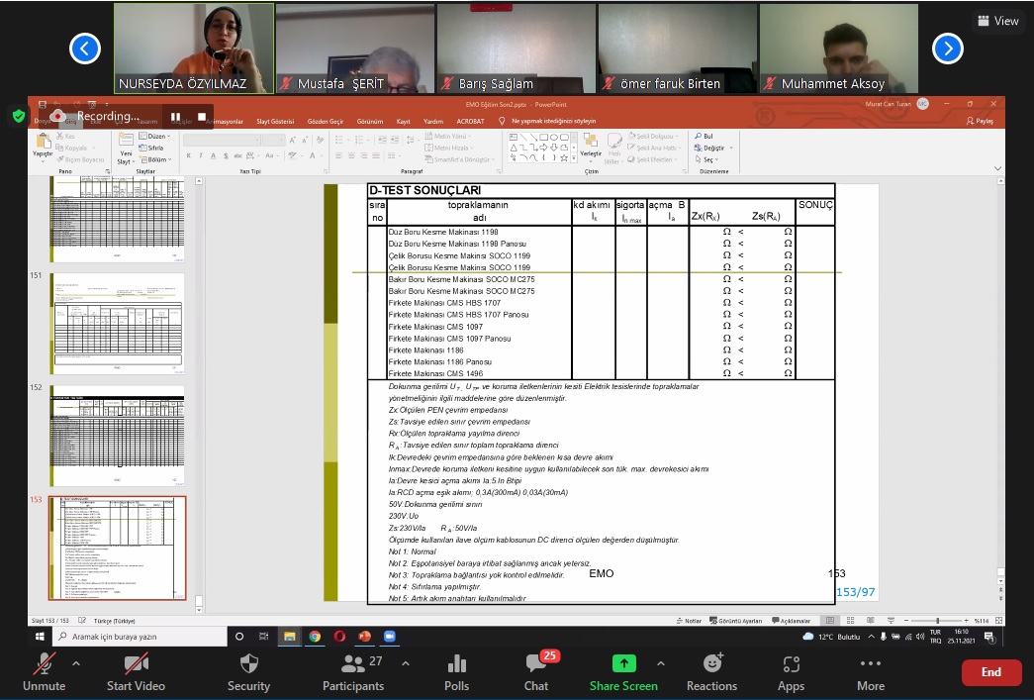This screenshot has width=1034, height=700.
Task: Add a Yeni Slayt
Action: tap(126, 149)
